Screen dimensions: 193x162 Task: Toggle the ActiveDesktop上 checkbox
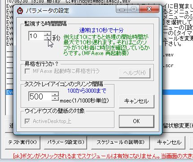(x=27, y=121)
